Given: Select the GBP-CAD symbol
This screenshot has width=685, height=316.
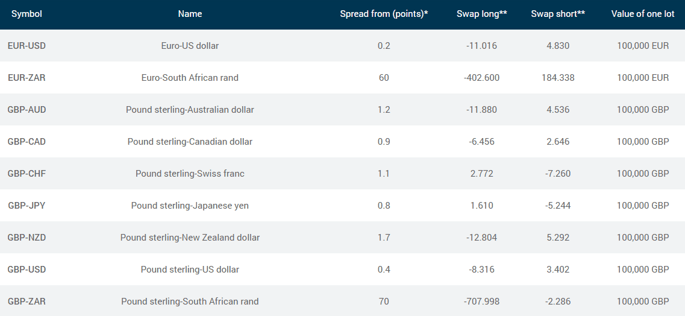Looking at the screenshot, I should (27, 142).
